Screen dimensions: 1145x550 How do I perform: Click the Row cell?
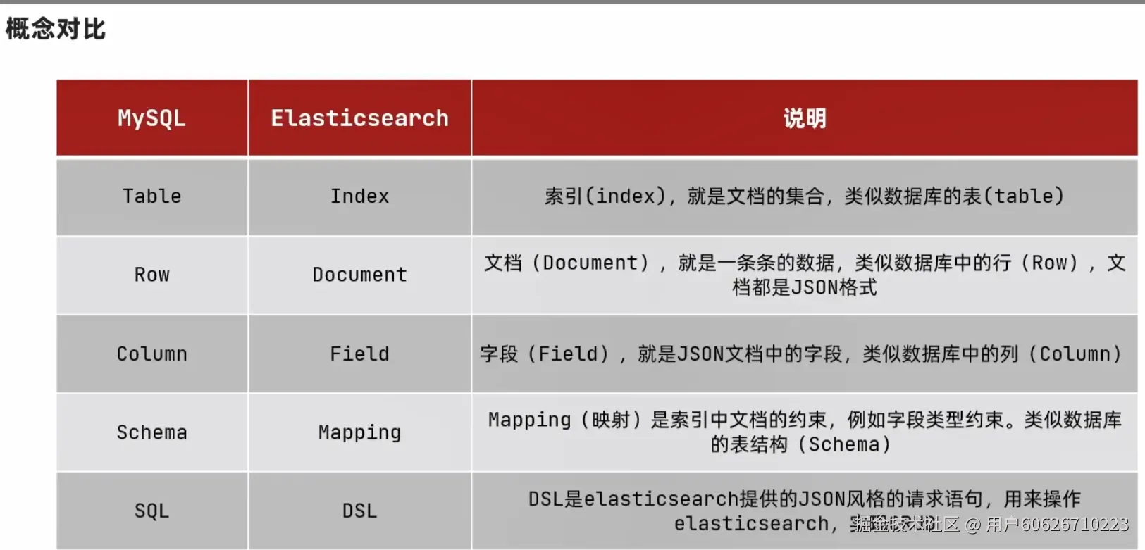(x=152, y=275)
